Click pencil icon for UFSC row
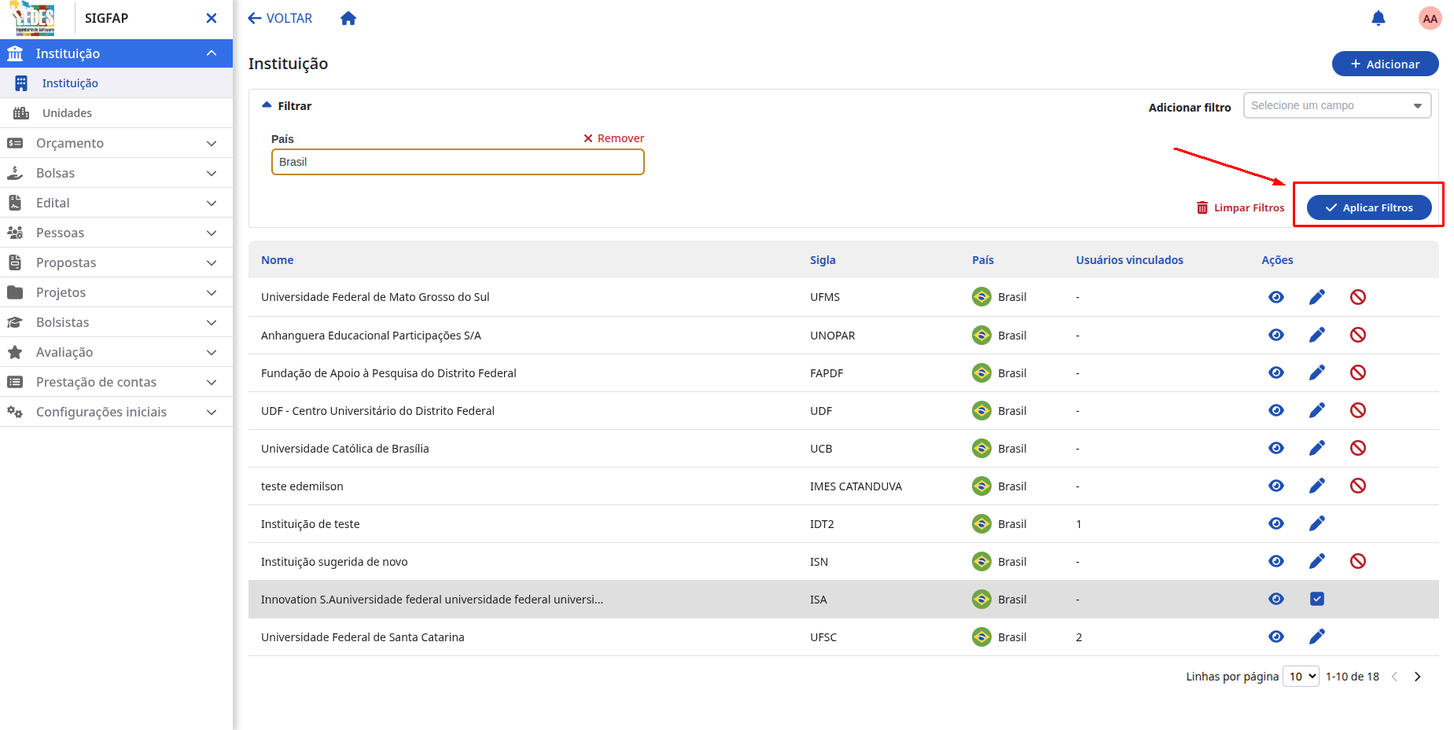Screen dimensions: 1454x730 tap(1316, 636)
